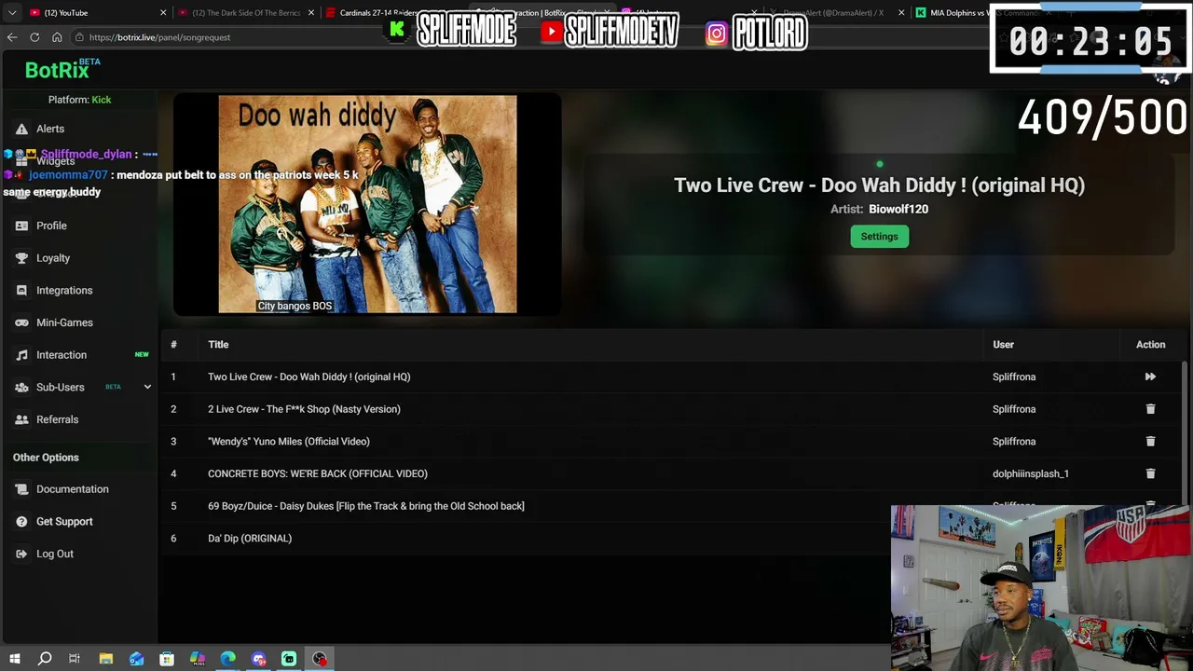Click the browser address bar URL
The width and height of the screenshot is (1193, 671).
point(159,37)
